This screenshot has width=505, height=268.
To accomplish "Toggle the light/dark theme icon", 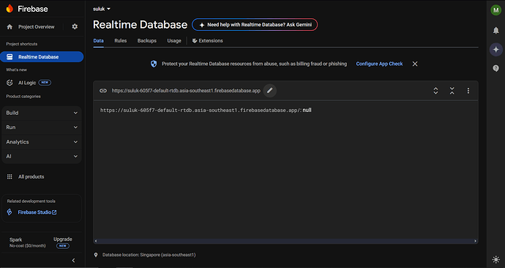I will point(496,259).
